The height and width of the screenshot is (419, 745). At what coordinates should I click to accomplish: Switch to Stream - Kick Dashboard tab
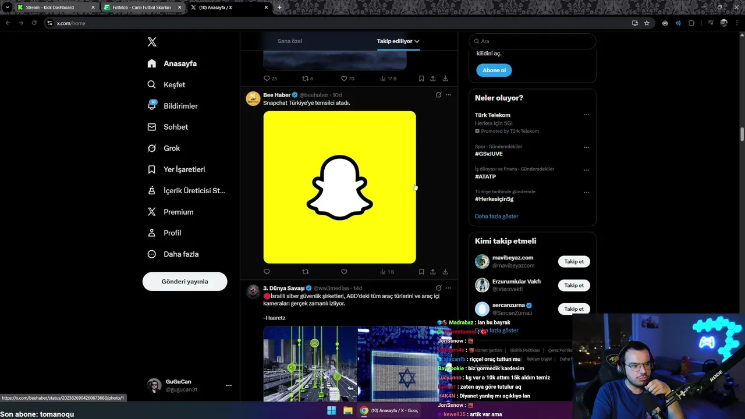pyautogui.click(x=56, y=8)
